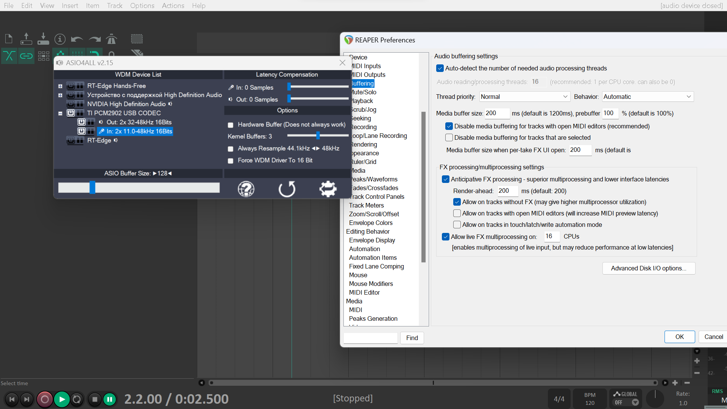This screenshot has height=409, width=727.
Task: Open the Track menu
Action: [114, 6]
